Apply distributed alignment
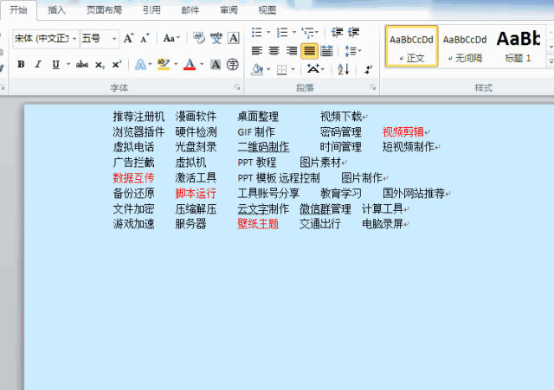Image resolution: width=554 pixels, height=390 pixels. pos(327,51)
